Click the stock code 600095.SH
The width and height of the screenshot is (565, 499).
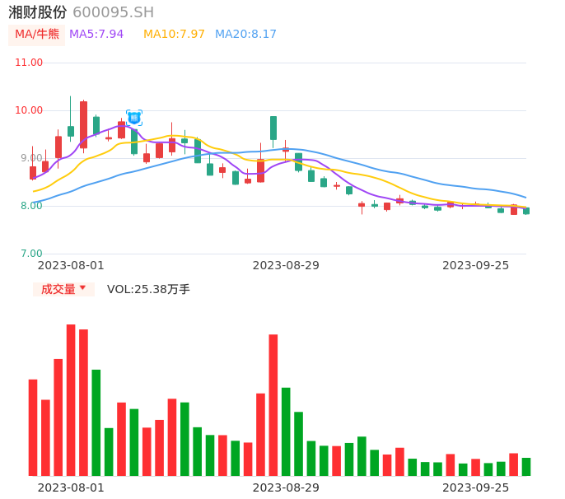[113, 12]
